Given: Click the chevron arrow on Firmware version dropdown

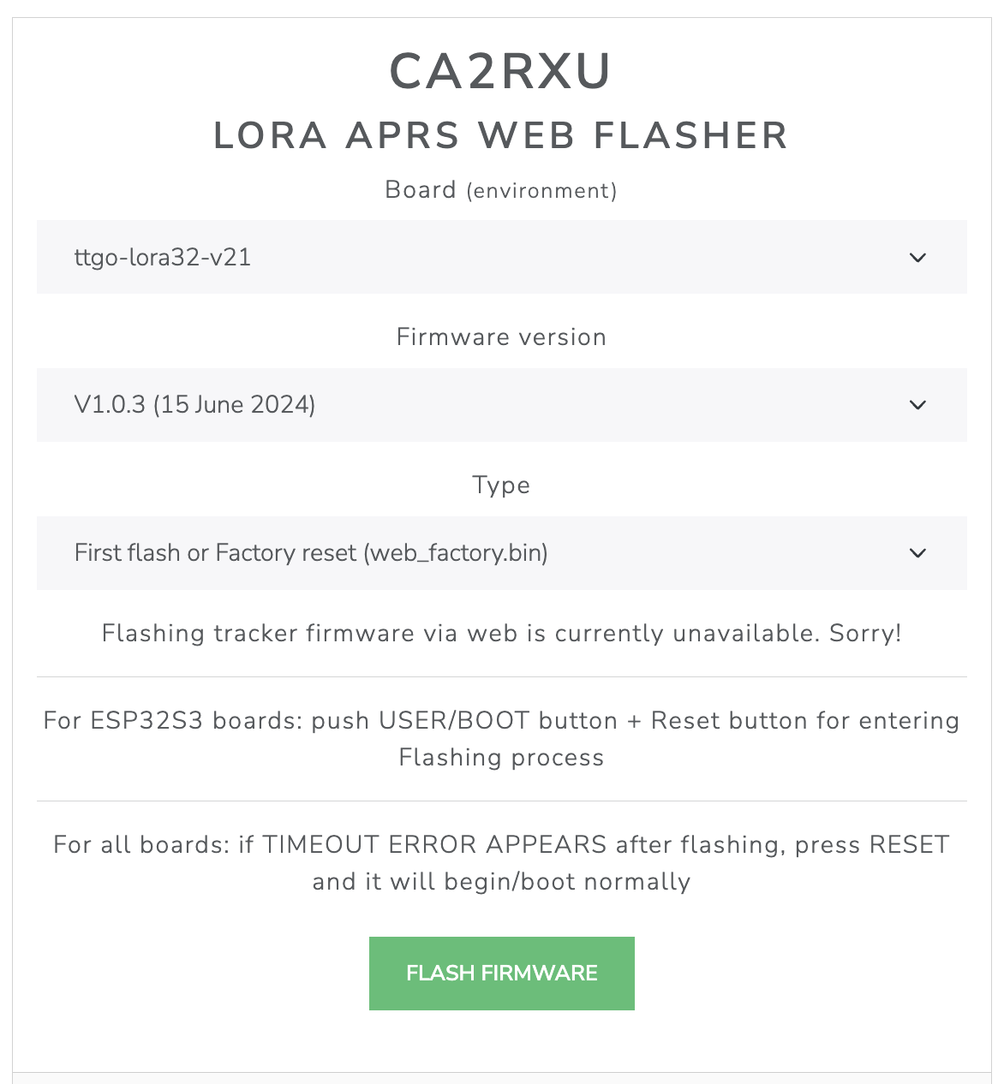Looking at the screenshot, I should (917, 405).
